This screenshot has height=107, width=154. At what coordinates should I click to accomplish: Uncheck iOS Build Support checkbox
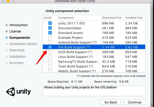point(50,47)
